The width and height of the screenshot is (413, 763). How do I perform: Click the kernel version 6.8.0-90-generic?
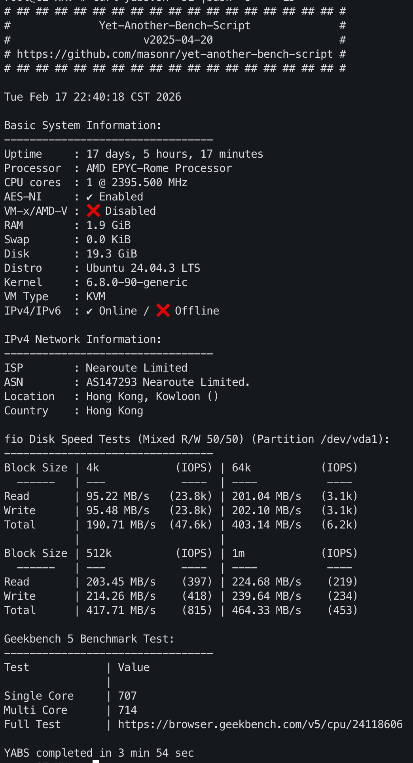(137, 282)
